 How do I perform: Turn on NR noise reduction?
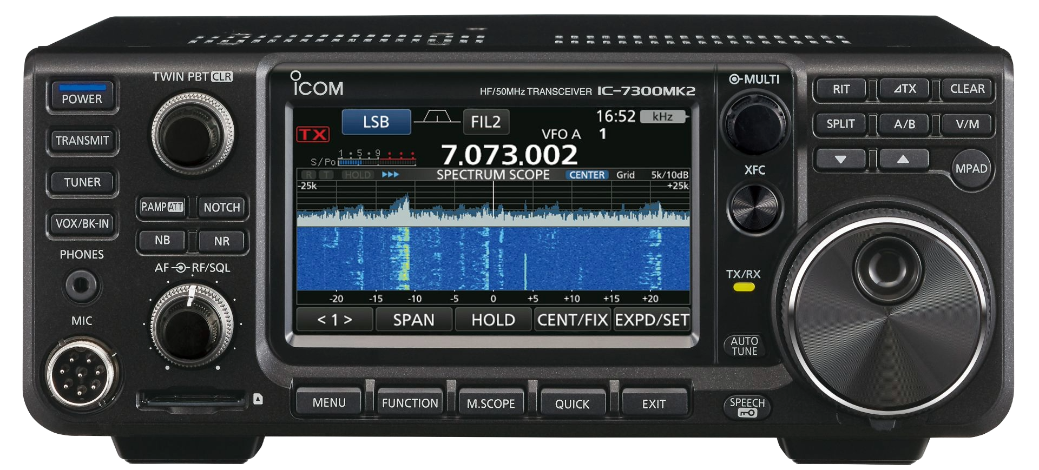point(222,241)
